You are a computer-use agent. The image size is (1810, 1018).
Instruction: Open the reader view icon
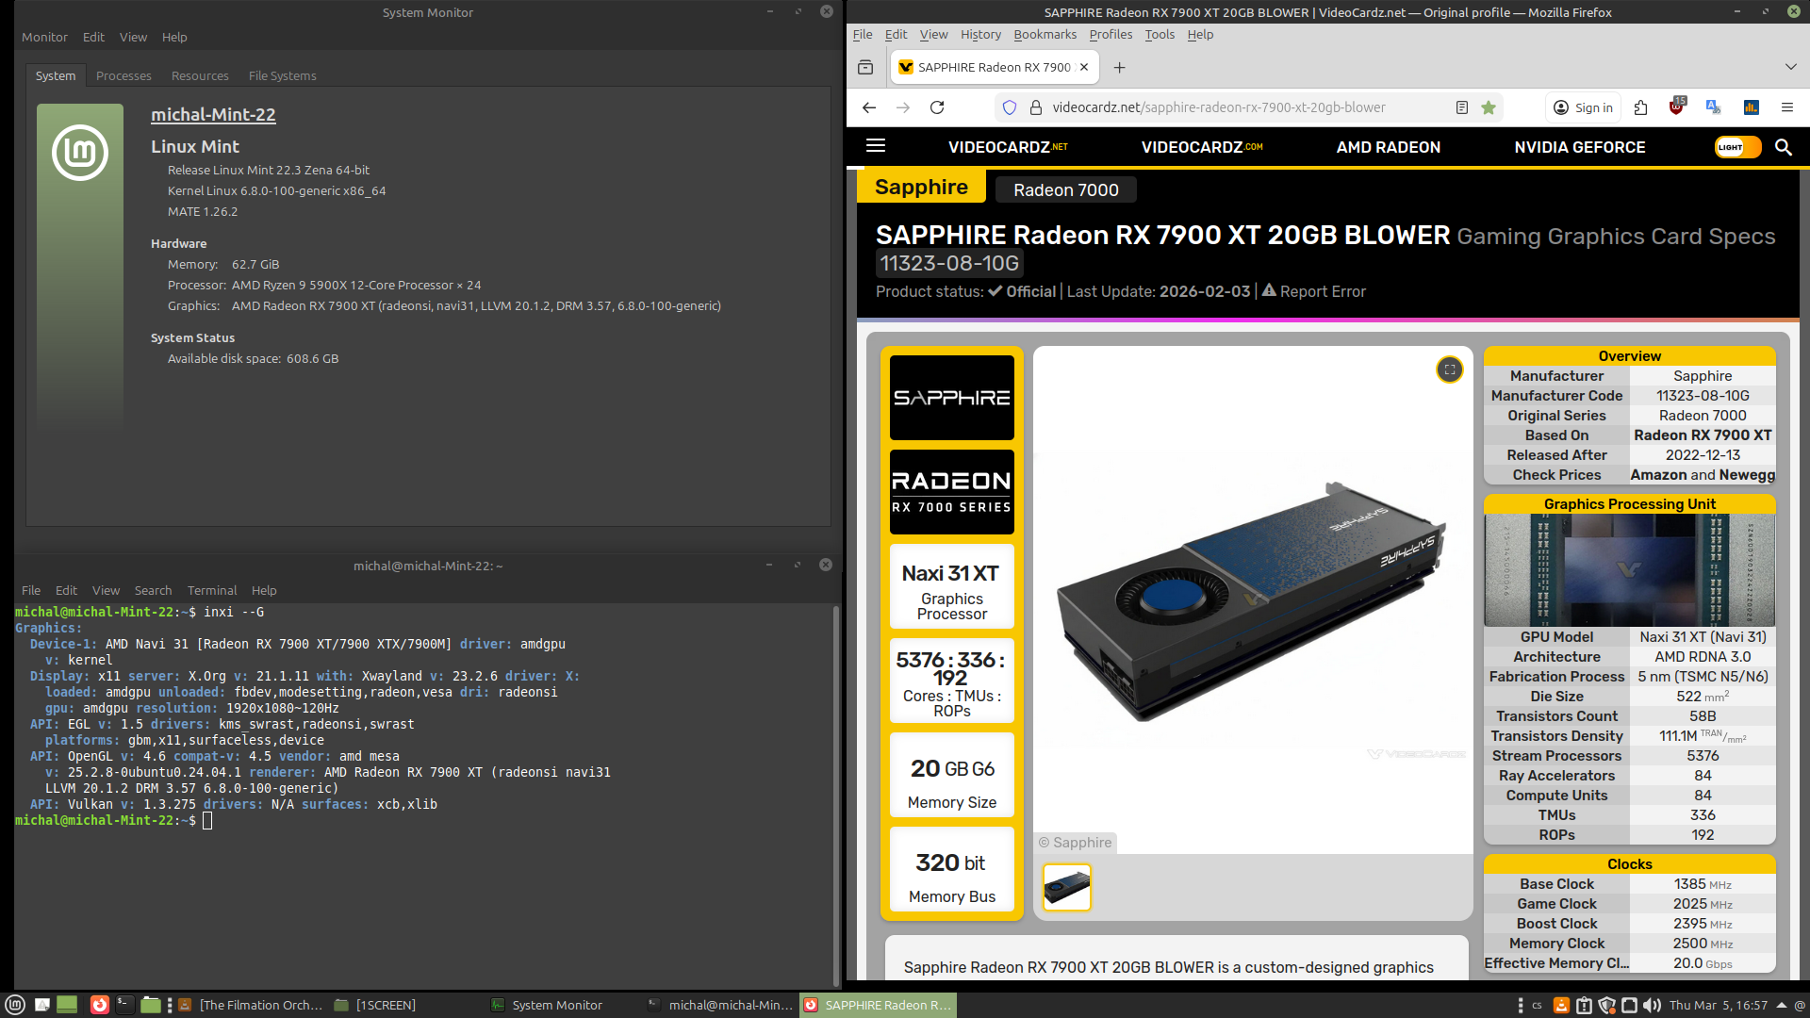click(x=1462, y=107)
